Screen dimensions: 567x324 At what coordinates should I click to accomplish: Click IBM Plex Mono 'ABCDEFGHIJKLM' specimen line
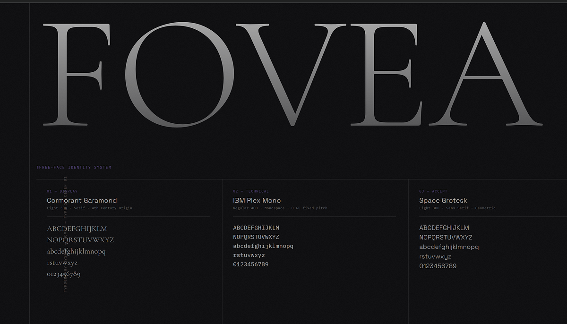256,228
